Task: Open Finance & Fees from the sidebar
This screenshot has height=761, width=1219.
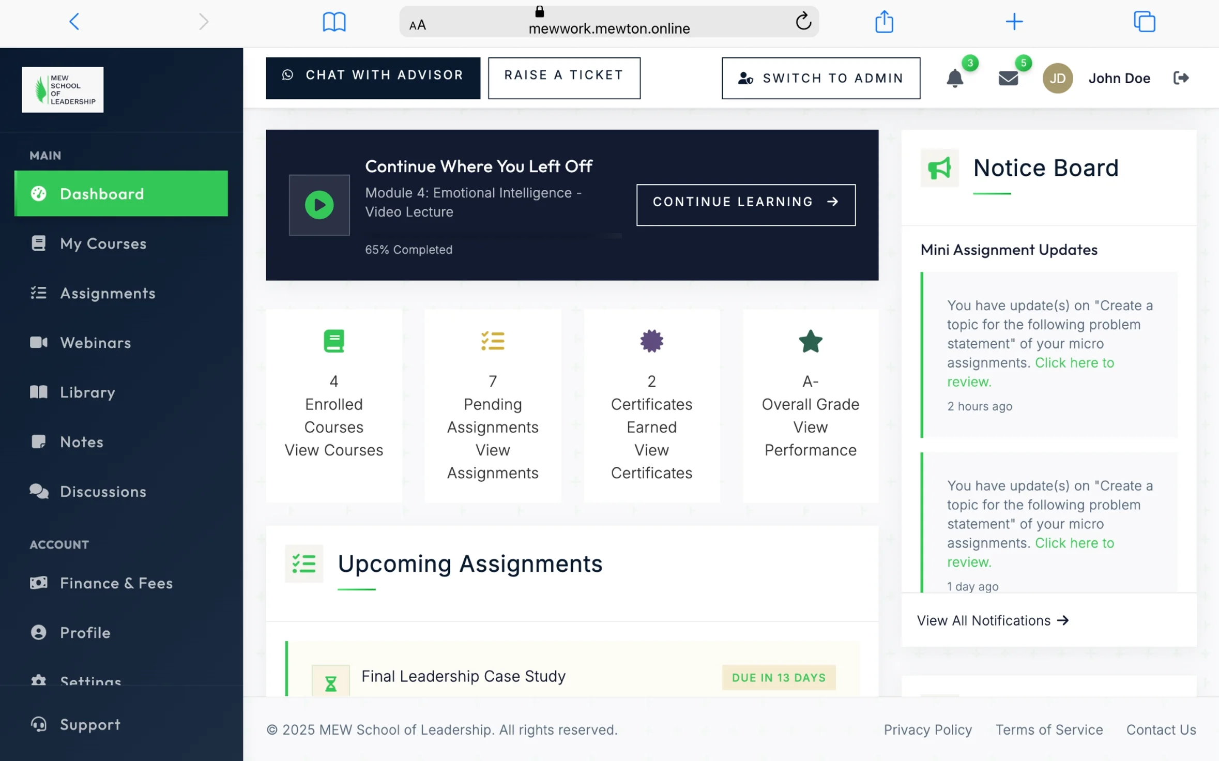Action: point(116,583)
